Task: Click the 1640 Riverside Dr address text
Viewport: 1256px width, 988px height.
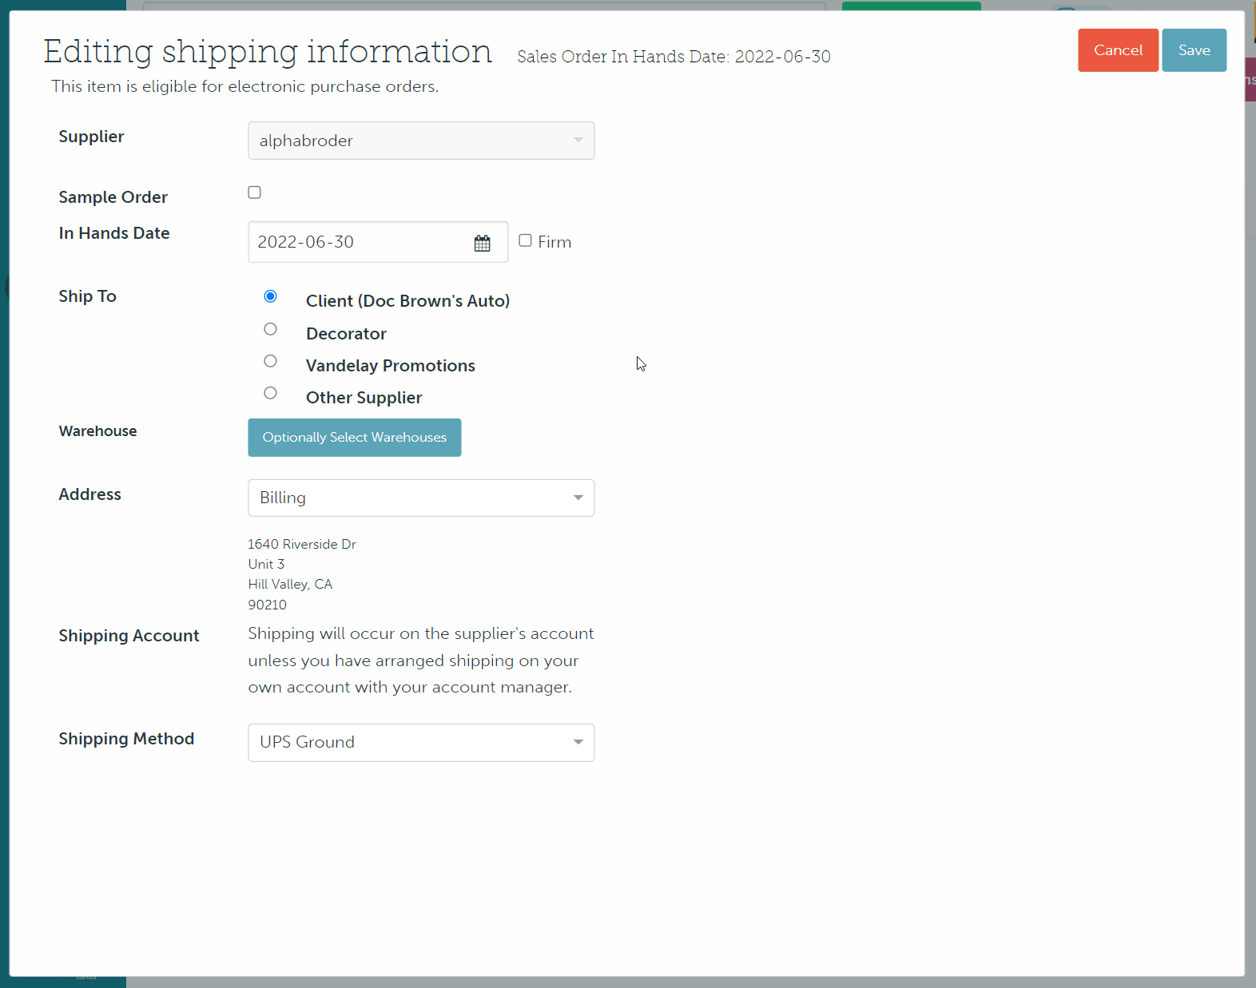Action: tap(302, 544)
